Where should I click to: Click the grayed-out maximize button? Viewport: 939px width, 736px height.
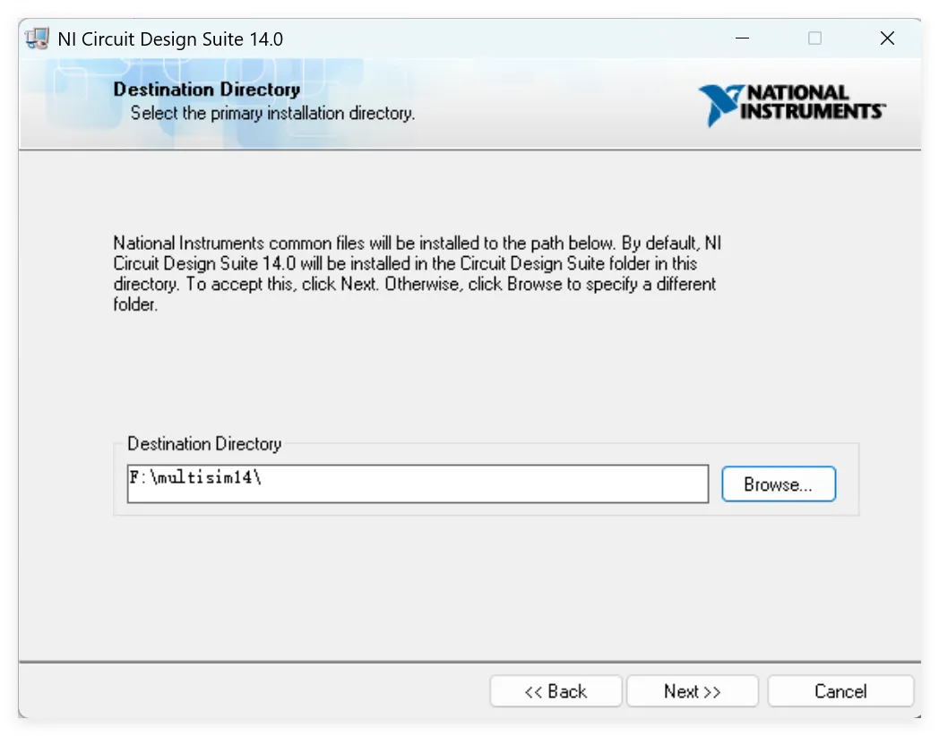pyautogui.click(x=814, y=39)
